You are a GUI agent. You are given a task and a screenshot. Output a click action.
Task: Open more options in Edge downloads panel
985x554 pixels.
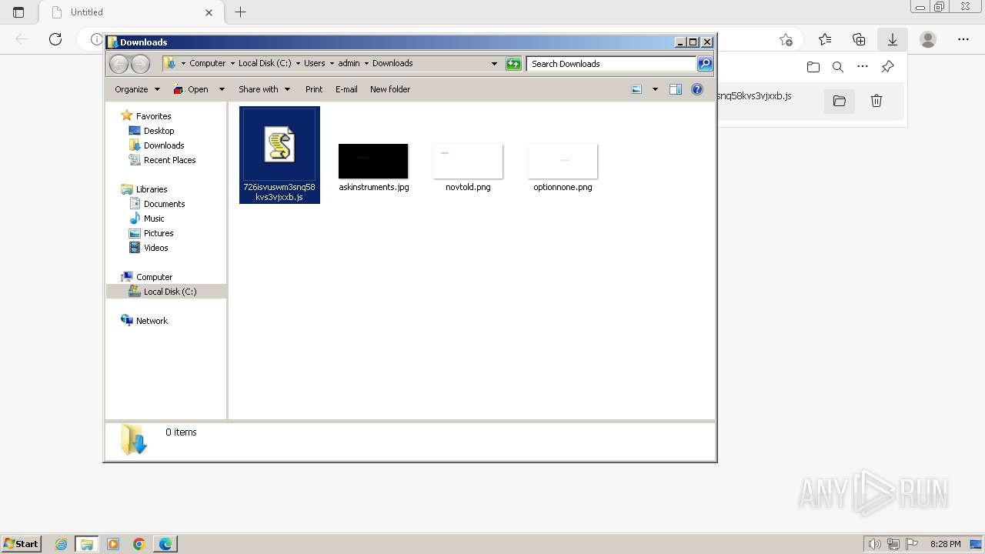coord(863,67)
